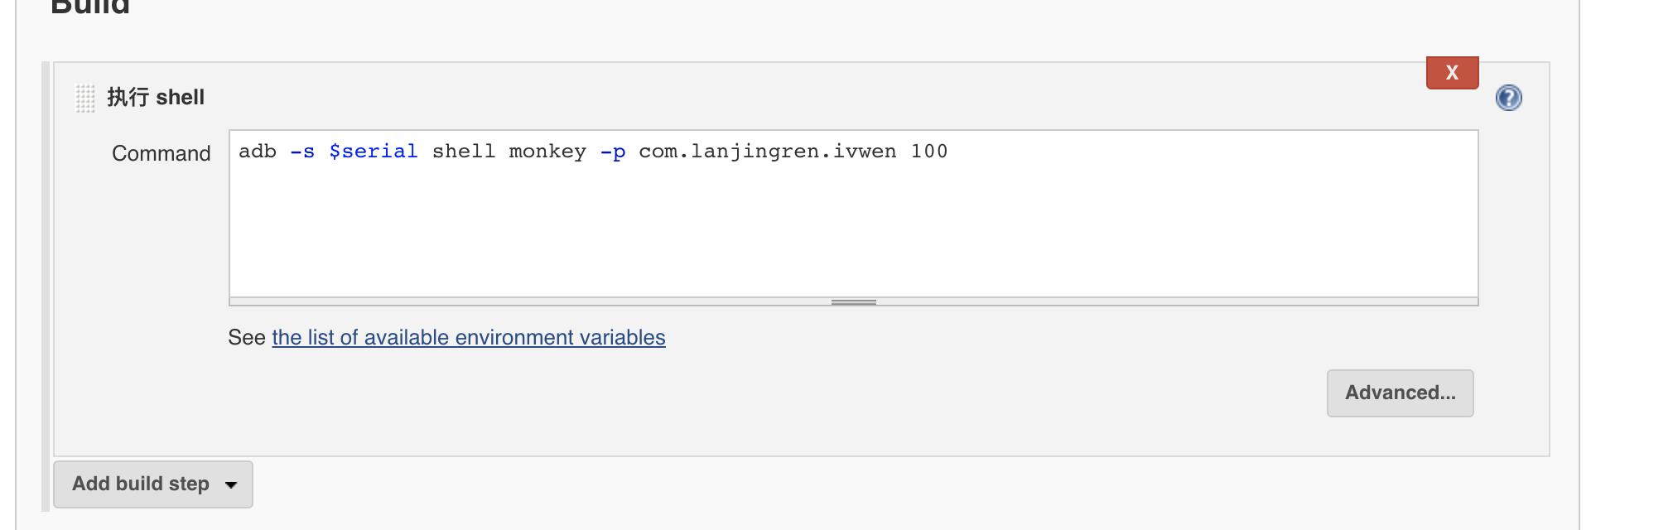This screenshot has height=530, width=1673.
Task: Open the Add build step menu
Action: [x=152, y=484]
